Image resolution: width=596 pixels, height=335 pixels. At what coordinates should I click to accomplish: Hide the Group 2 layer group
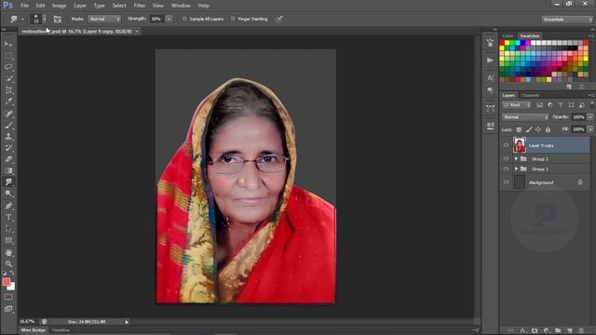pyautogui.click(x=506, y=158)
